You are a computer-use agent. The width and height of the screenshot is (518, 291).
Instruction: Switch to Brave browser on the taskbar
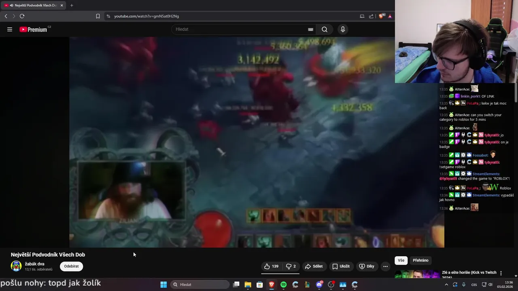pos(272,285)
